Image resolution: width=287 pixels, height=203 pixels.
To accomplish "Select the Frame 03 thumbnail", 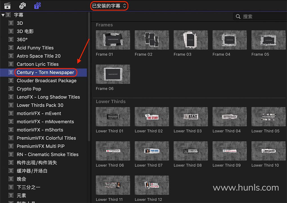I will pos(191,40).
